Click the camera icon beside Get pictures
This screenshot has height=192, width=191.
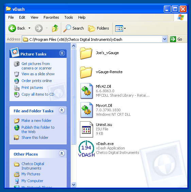point(17,64)
